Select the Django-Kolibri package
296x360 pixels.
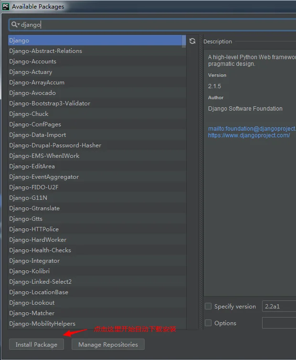click(97, 271)
